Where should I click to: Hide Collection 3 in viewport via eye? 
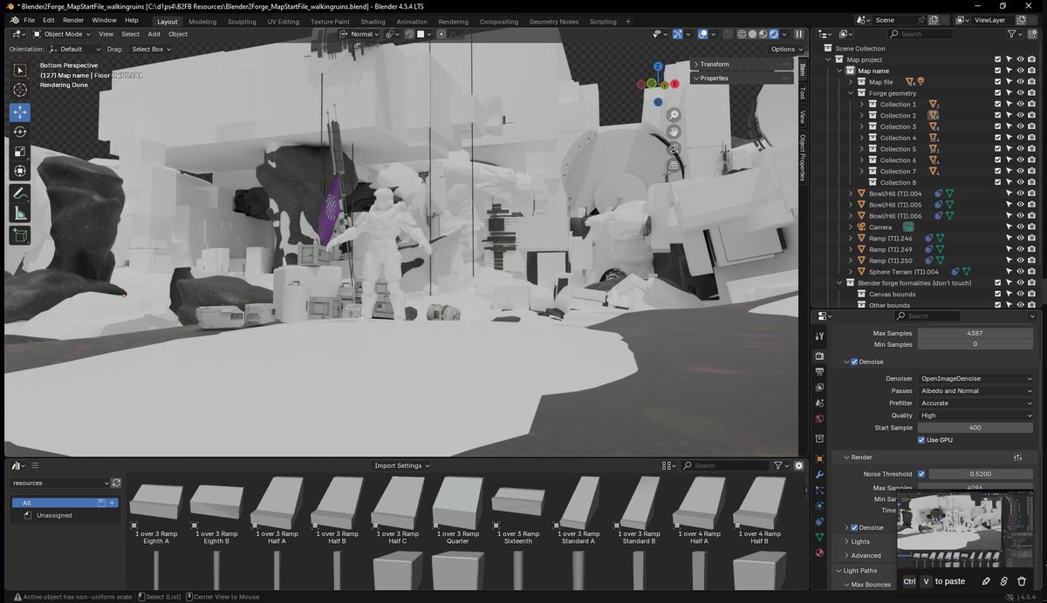[x=1021, y=127]
